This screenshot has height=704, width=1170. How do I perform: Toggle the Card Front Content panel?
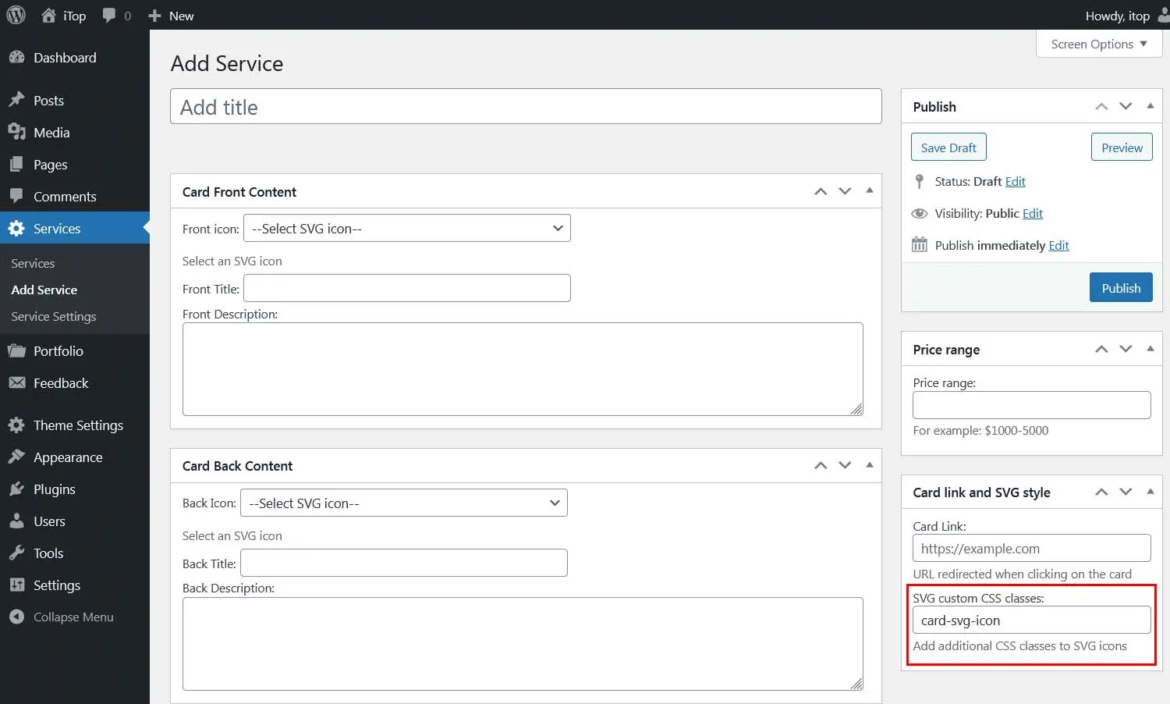point(870,190)
